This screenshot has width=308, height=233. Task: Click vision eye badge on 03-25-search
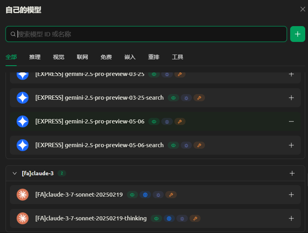(173, 98)
